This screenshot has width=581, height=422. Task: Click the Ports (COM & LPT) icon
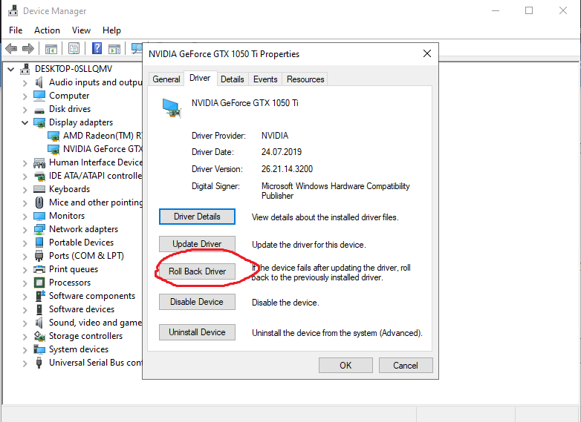tap(39, 256)
